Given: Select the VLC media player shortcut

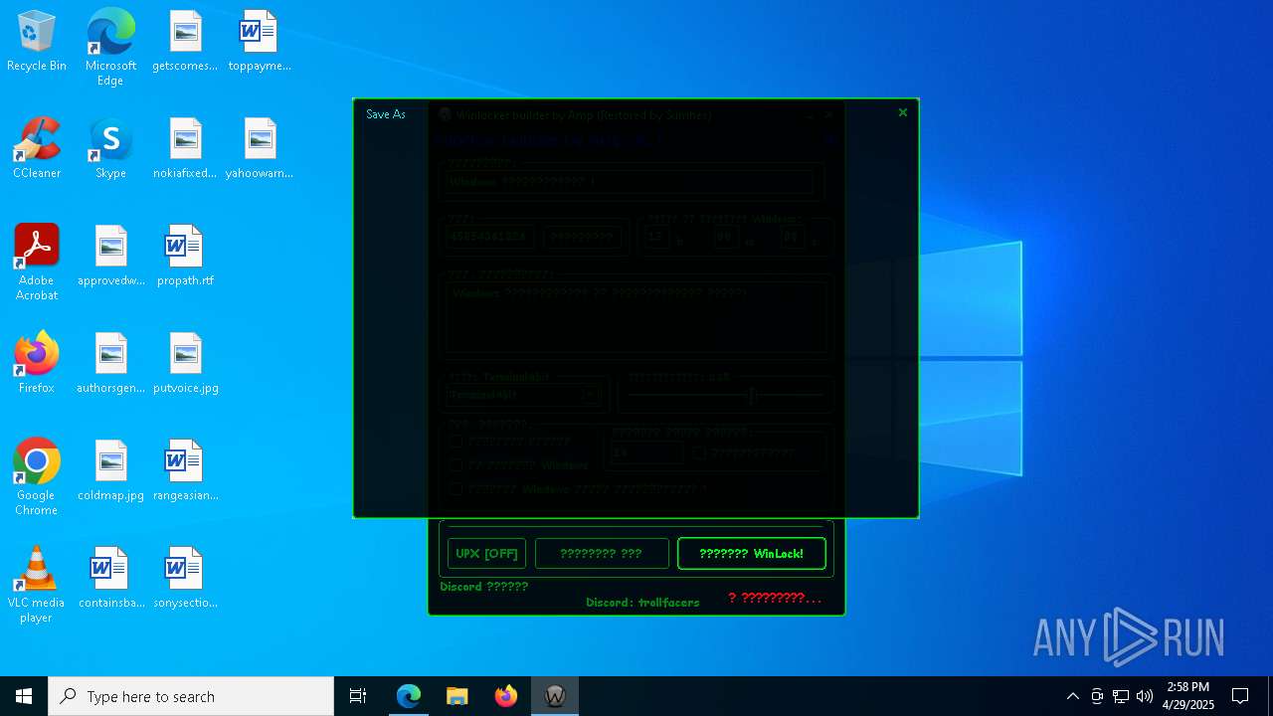Looking at the screenshot, I should 37,585.
